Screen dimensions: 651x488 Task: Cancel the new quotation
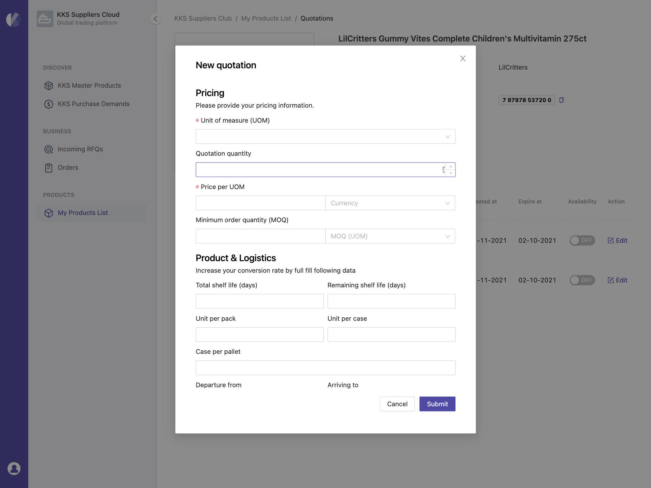click(397, 404)
